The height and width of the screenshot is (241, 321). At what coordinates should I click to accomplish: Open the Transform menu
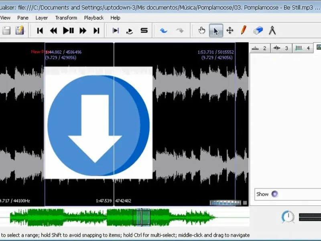click(x=66, y=18)
